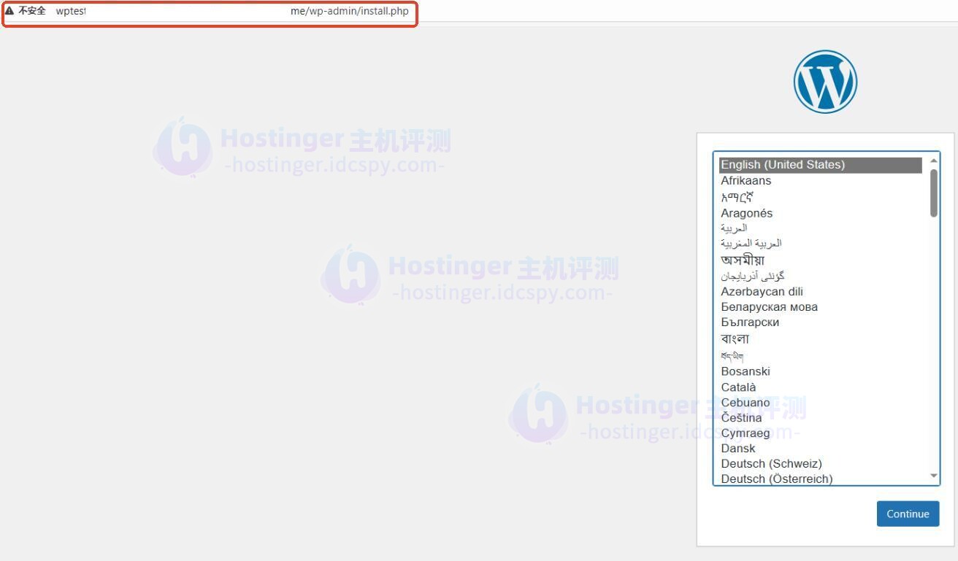Click the WordPress logo
Image resolution: width=958 pixels, height=561 pixels.
(825, 81)
